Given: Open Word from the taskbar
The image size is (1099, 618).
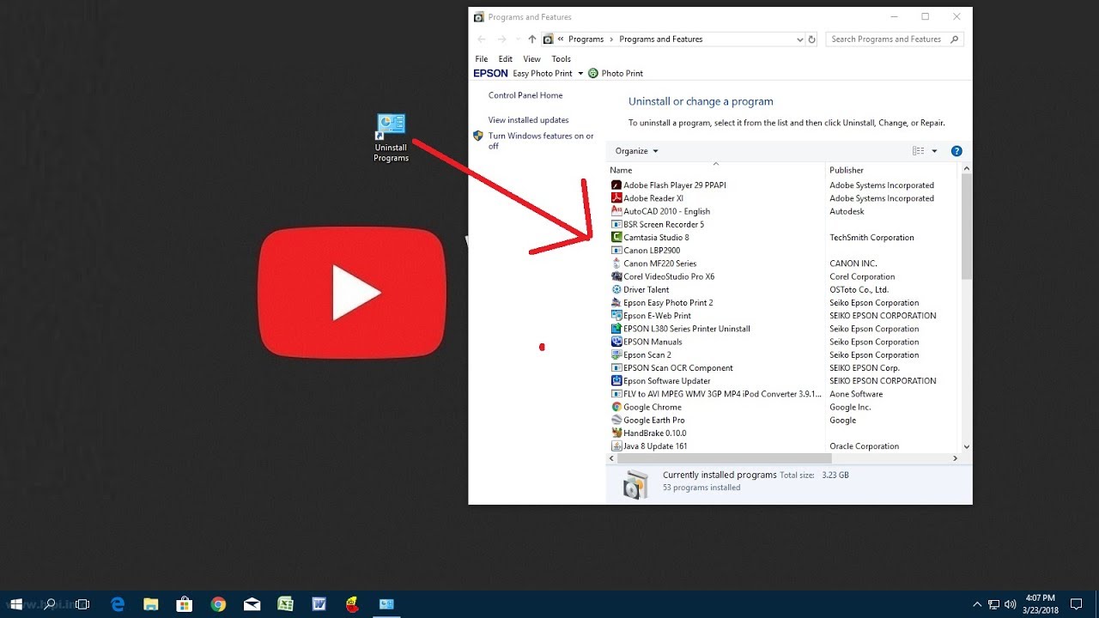Looking at the screenshot, I should (319, 604).
